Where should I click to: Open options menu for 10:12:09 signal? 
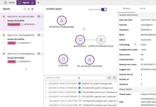42,17
